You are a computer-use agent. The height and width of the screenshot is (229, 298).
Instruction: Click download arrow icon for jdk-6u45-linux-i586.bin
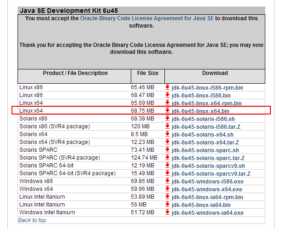[167, 95]
